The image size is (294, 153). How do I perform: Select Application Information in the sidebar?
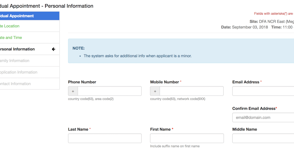[x=19, y=72]
